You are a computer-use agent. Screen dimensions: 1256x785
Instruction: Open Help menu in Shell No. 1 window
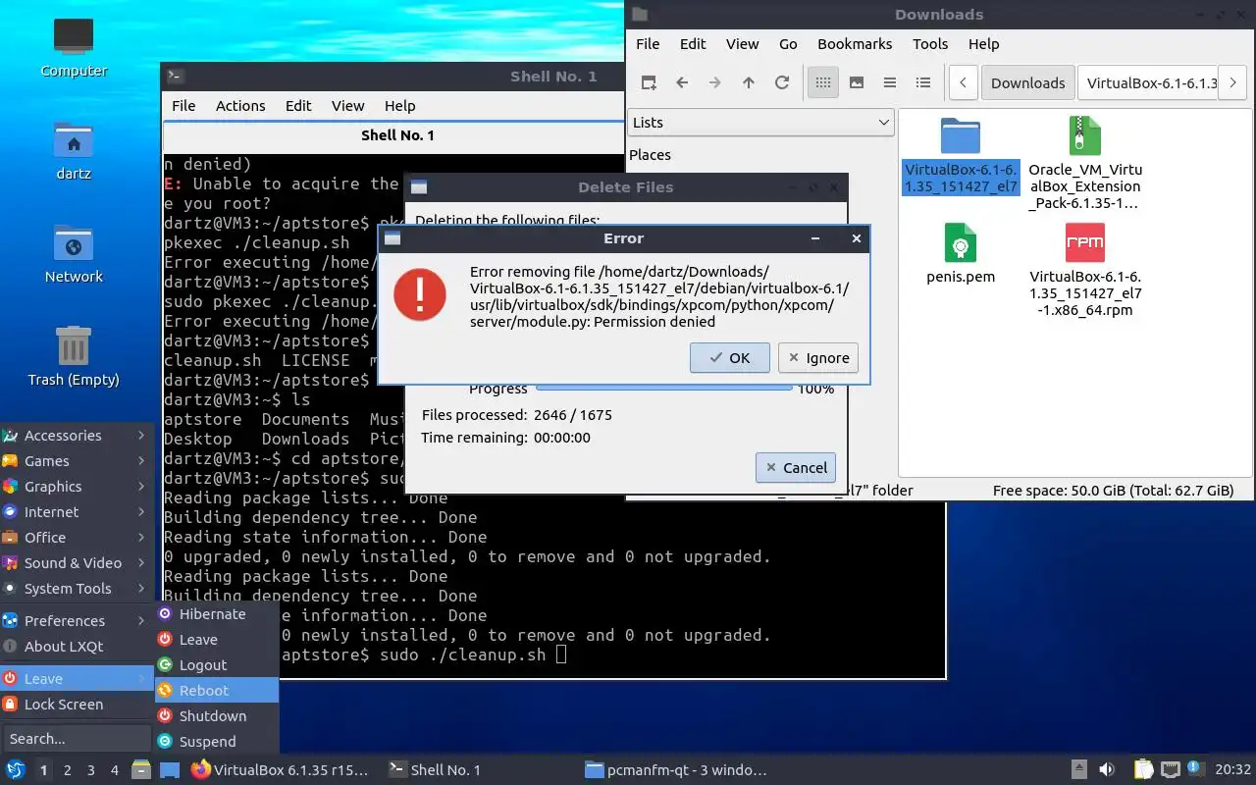pos(399,106)
